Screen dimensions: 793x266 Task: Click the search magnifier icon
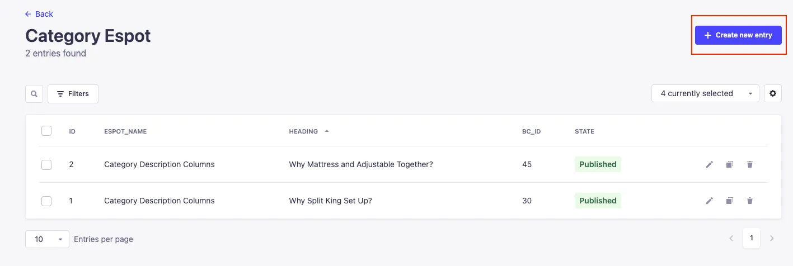(x=34, y=94)
